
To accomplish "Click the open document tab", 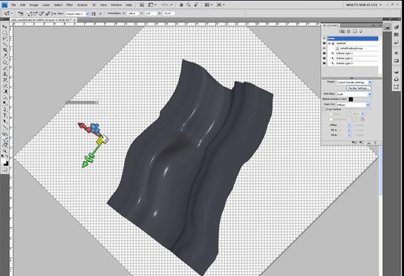I will tap(44, 20).
